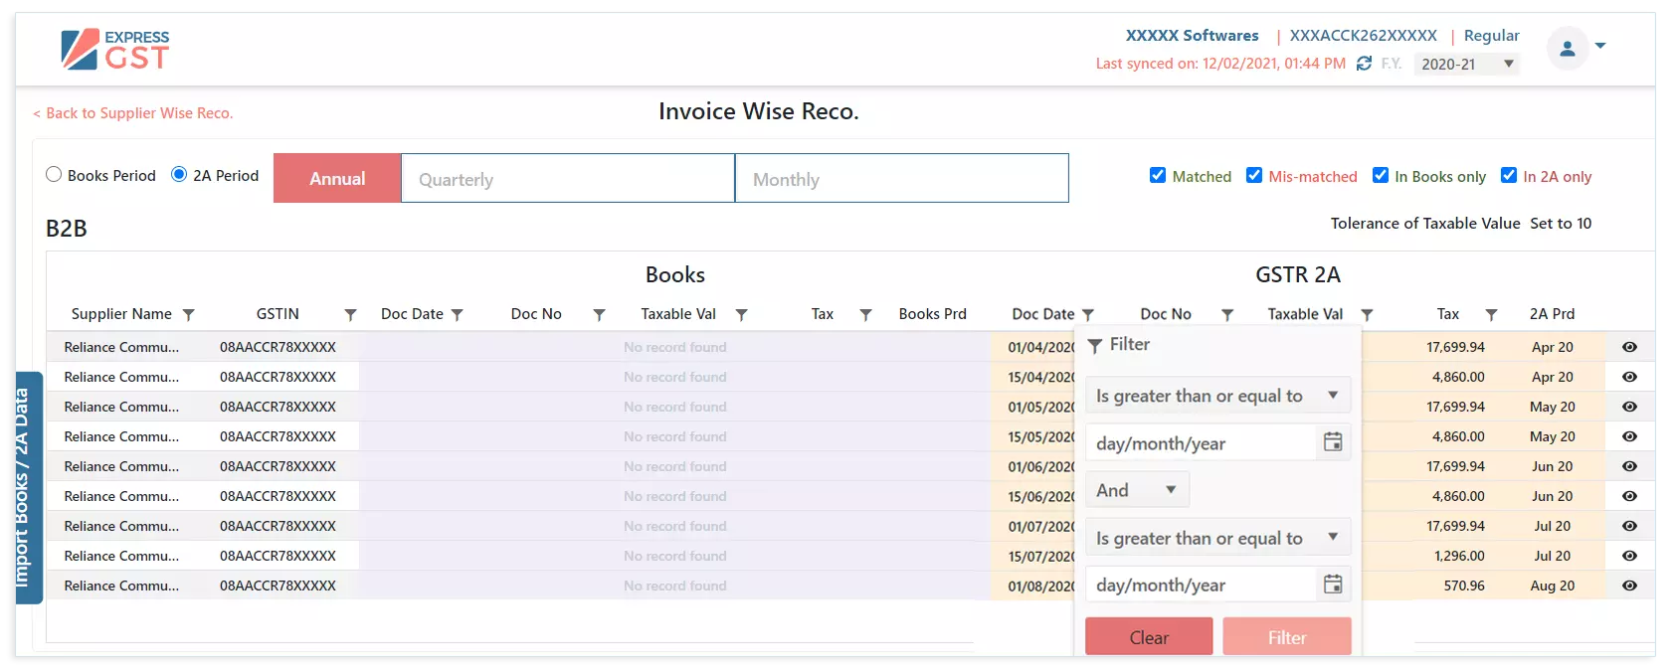View details of 01/05/2020 invoice row
The height and width of the screenshot is (671, 1676).
1629,407
